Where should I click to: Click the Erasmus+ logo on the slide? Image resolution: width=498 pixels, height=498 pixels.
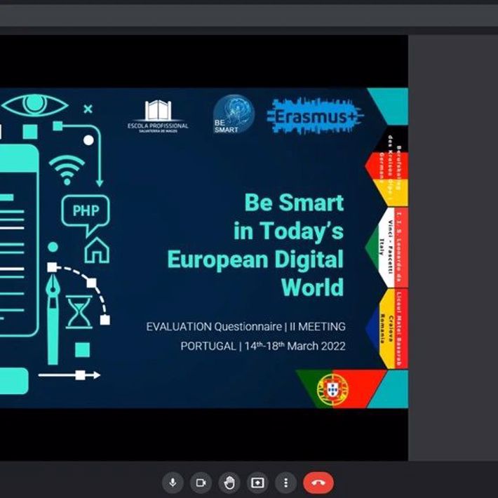point(315,116)
